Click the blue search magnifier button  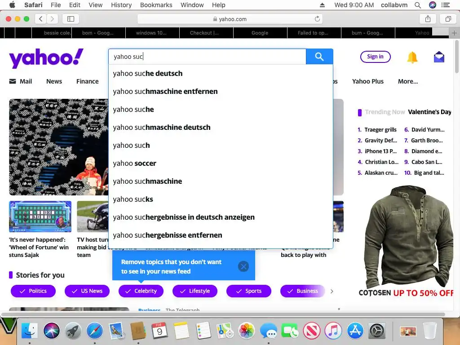[x=319, y=56]
